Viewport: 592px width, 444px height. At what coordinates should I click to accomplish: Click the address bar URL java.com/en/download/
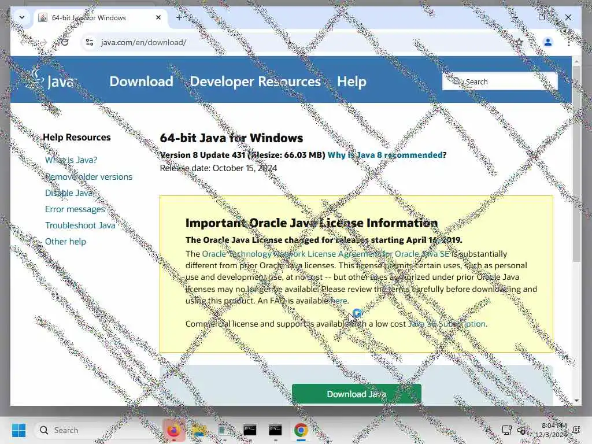(x=143, y=42)
